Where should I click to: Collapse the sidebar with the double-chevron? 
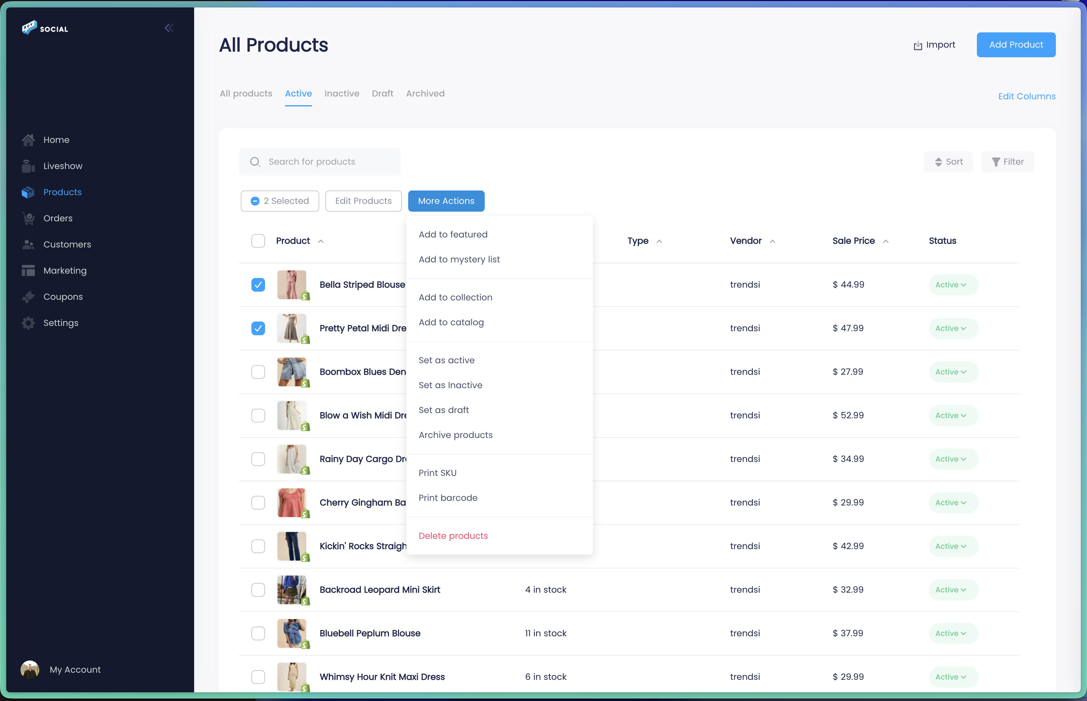(x=169, y=28)
